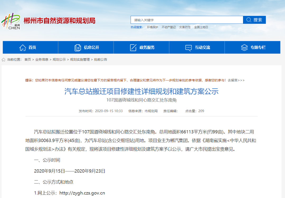Click the edit icon beside 政务服务
Image resolution: width=285 pixels, height=198 pixels.
pos(133,48)
